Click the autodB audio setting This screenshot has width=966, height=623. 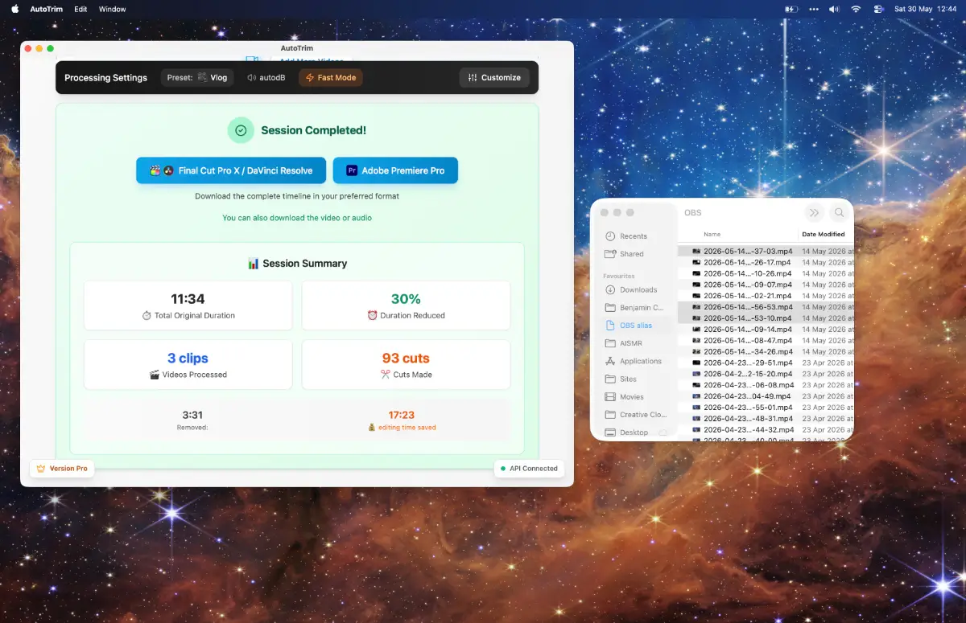point(266,78)
